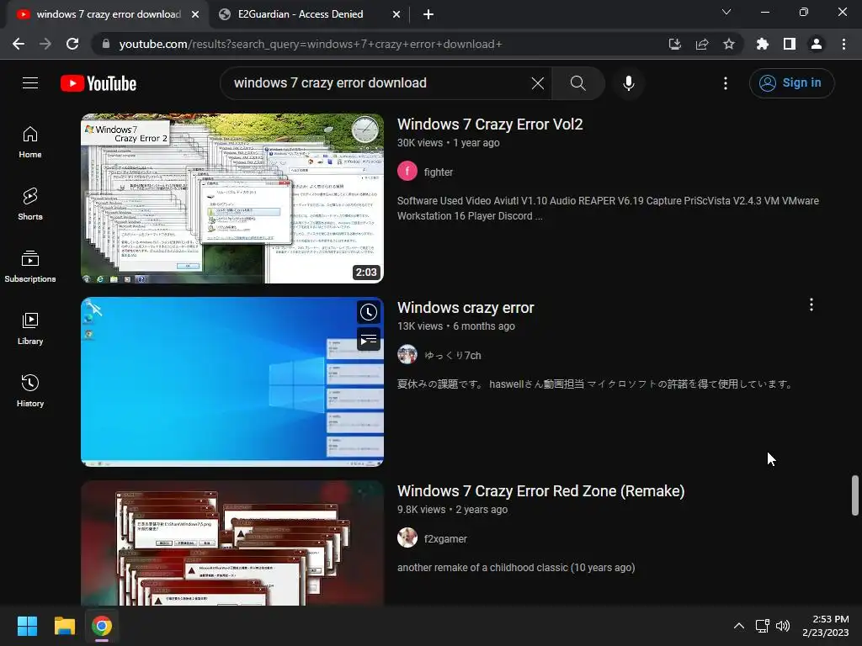This screenshot has width=862, height=646.
Task: Open Library in the sidebar
Action: point(30,329)
